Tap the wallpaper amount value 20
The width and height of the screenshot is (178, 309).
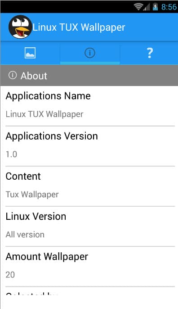[10, 275]
